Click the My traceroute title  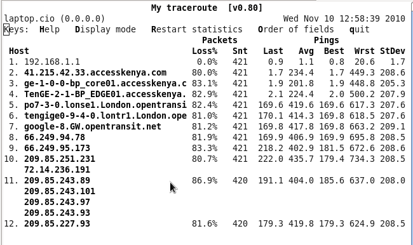pos(184,8)
